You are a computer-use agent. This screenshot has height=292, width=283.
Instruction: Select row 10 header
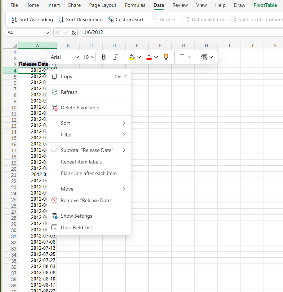pyautogui.click(x=10, y=108)
